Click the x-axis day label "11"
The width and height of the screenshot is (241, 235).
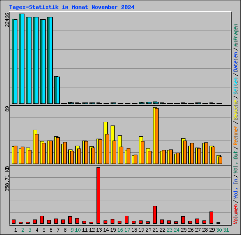click(85, 230)
